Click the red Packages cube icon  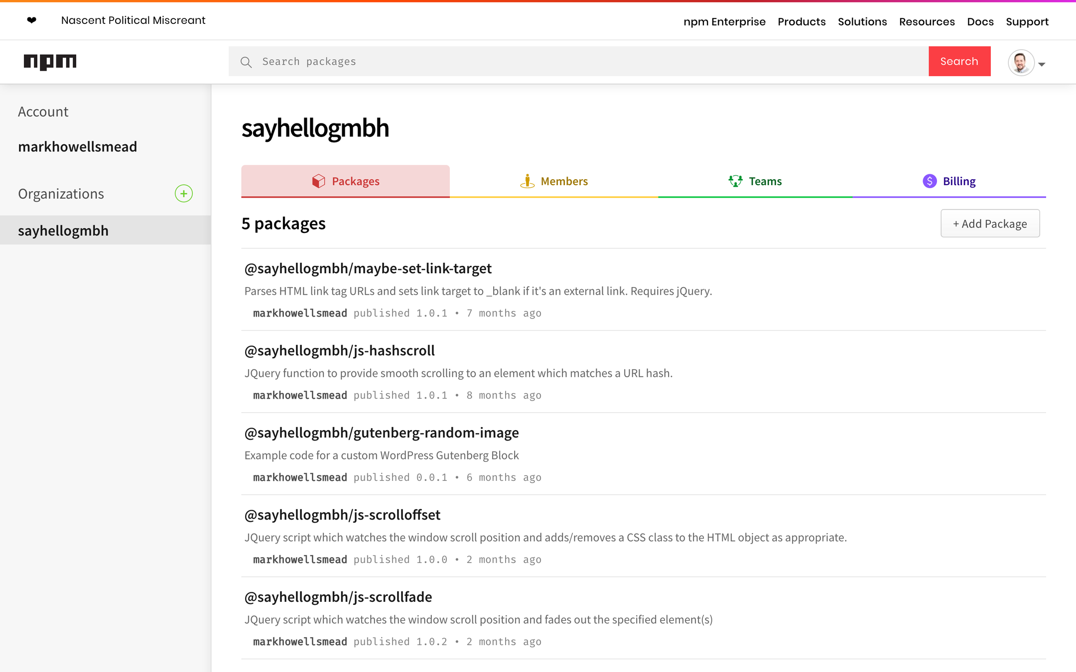(x=318, y=181)
